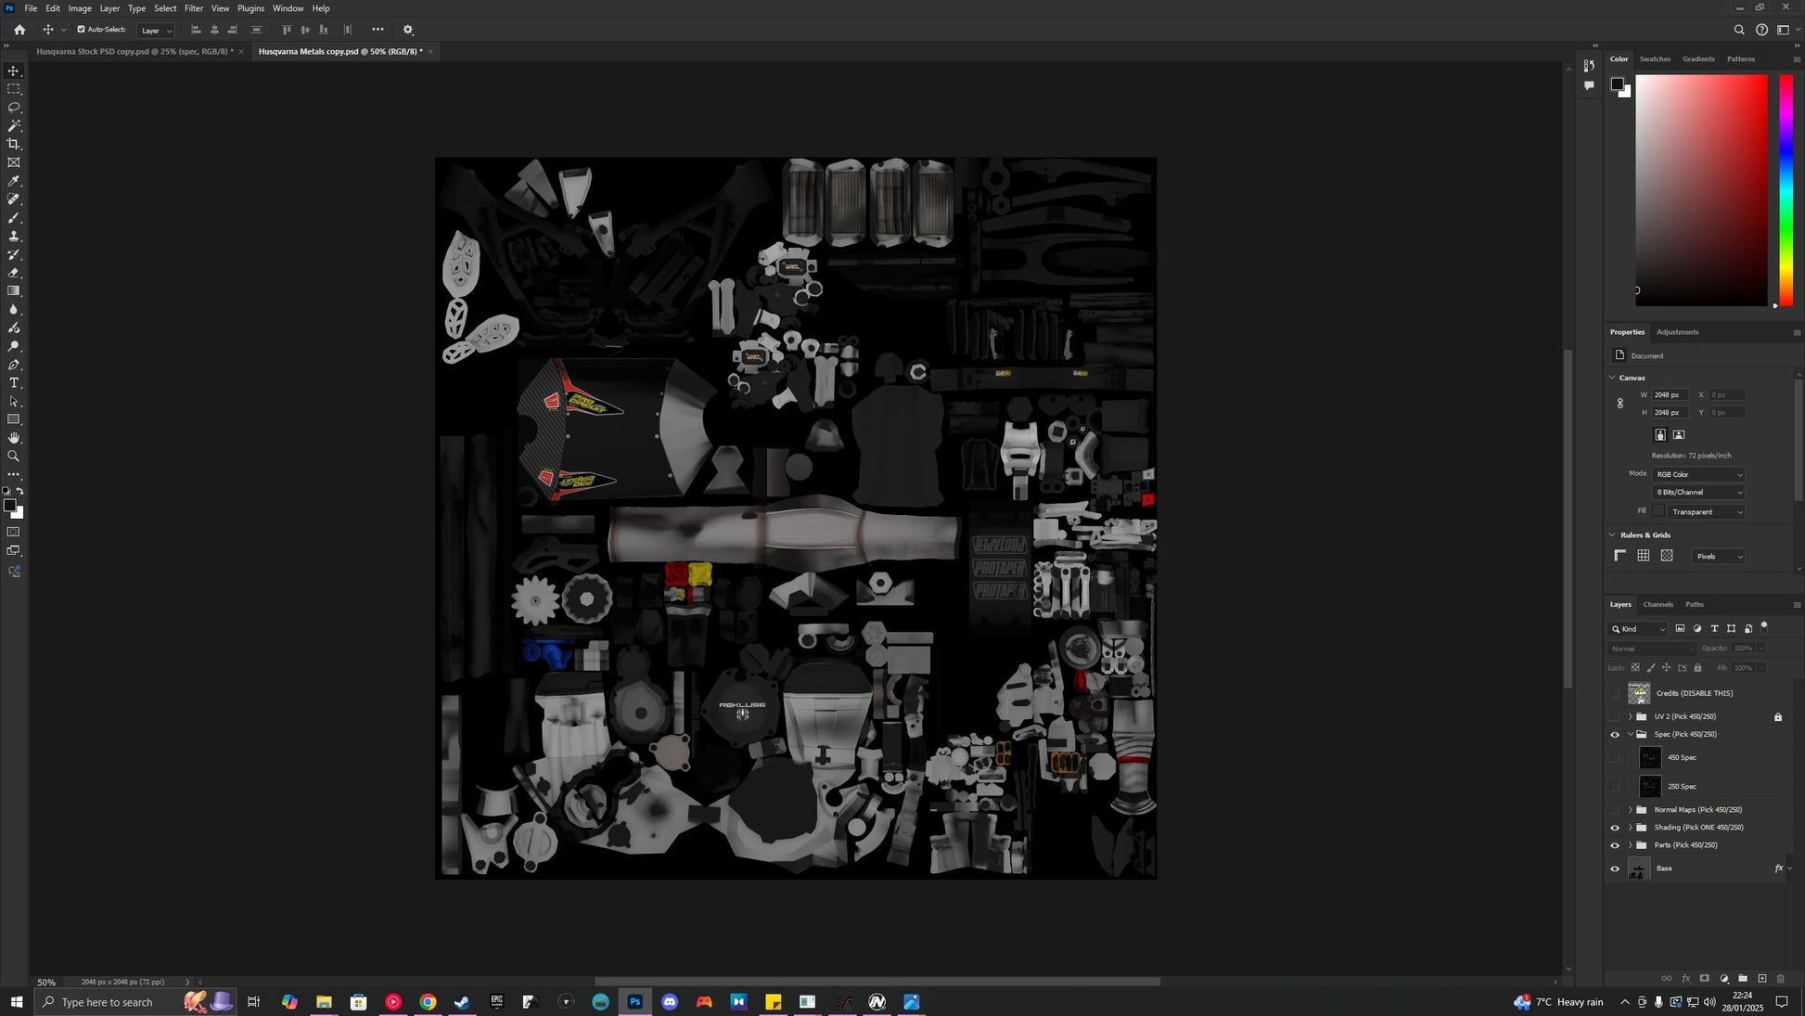Viewport: 1805px width, 1016px height.
Task: Select the Lasso tool
Action: coord(14,108)
